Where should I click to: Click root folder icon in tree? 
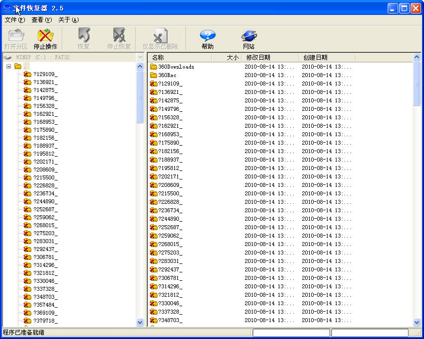point(18,66)
